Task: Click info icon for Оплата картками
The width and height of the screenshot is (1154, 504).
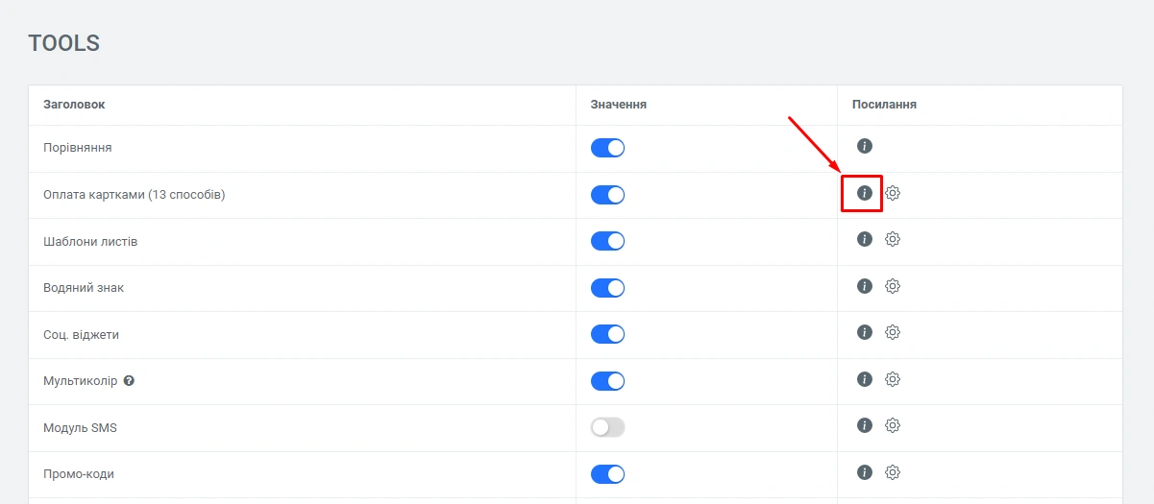Action: point(864,193)
